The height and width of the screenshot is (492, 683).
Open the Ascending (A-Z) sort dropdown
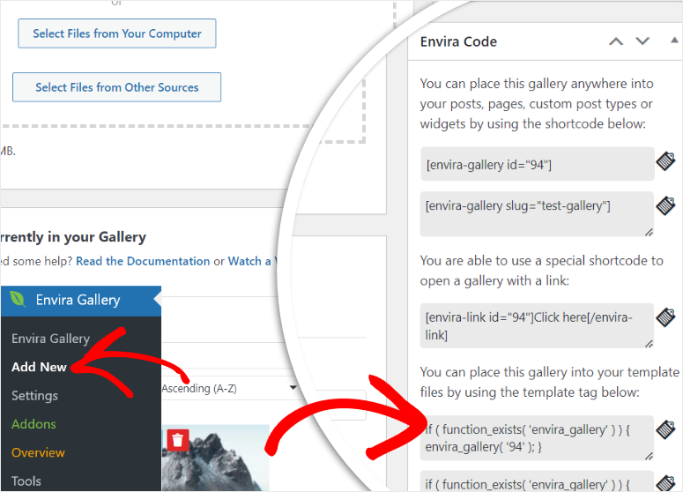(230, 388)
